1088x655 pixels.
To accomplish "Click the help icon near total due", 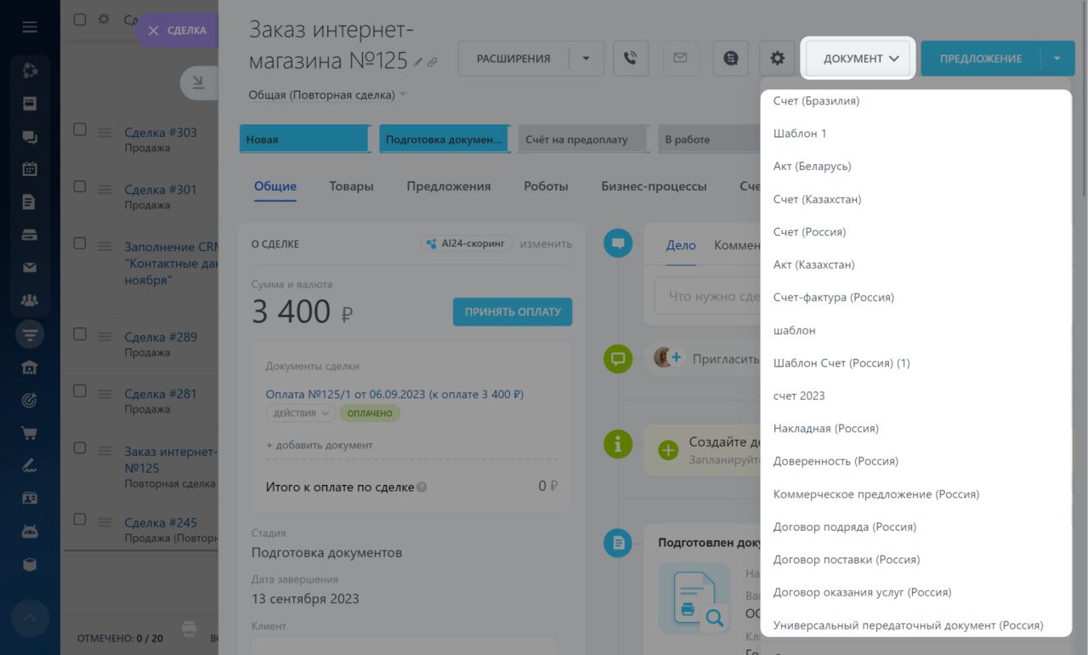I will tap(422, 487).
